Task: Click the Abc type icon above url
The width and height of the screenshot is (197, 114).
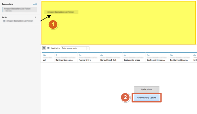Action: pyautogui.click(x=44, y=55)
